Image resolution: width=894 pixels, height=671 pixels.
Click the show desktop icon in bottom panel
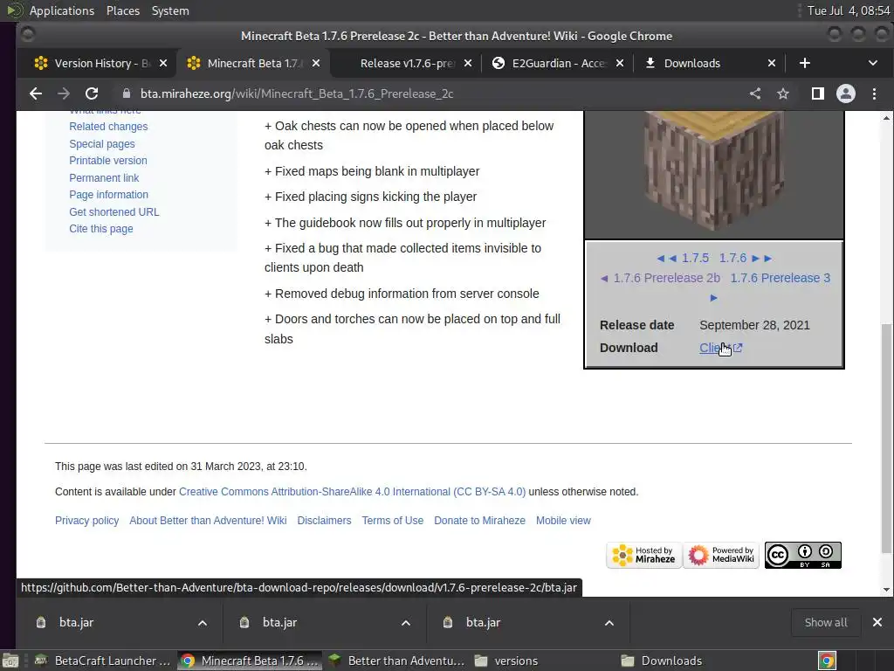click(x=10, y=661)
